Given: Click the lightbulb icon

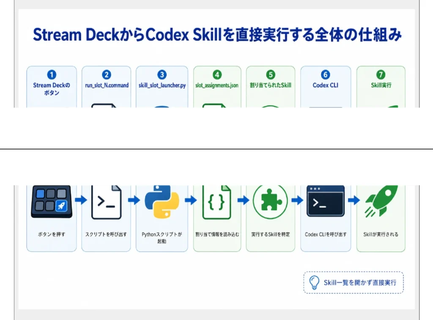Looking at the screenshot, I should [314, 282].
